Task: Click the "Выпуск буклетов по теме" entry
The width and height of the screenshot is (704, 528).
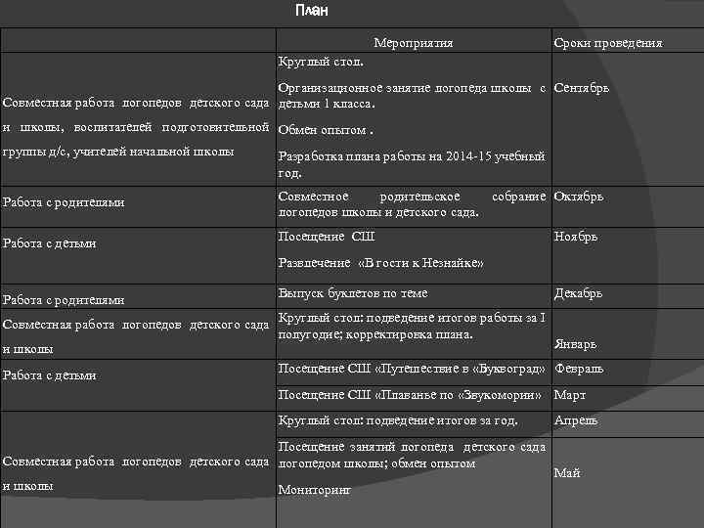Action: 353,293
